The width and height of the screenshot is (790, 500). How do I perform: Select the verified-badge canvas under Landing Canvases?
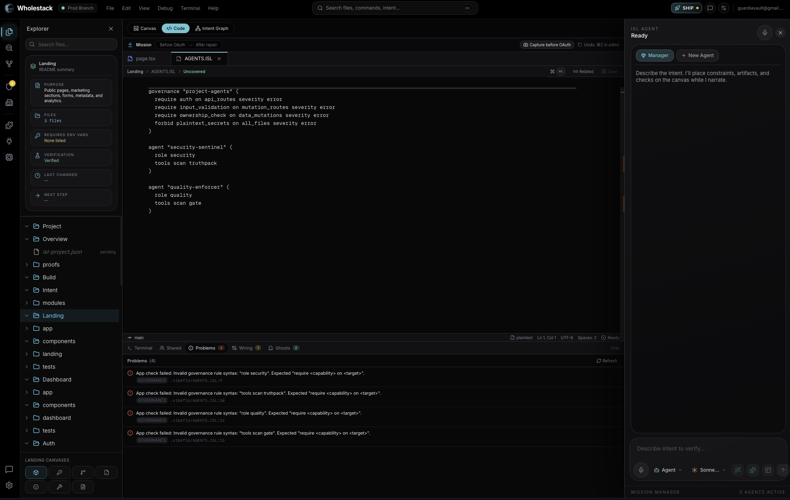[36, 487]
